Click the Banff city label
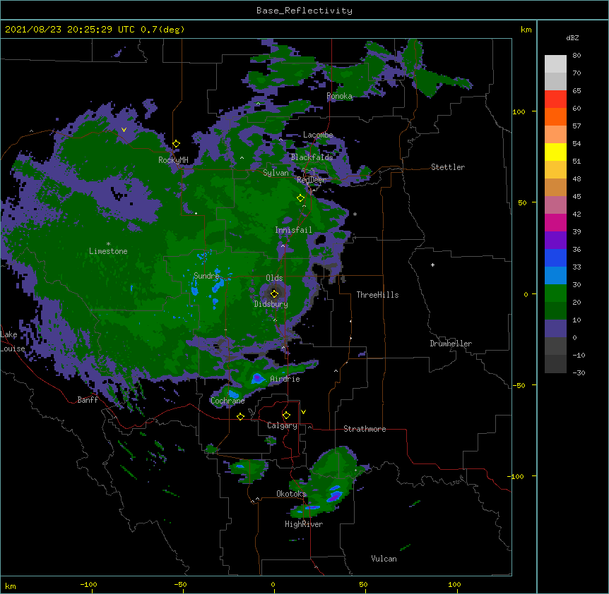Image resolution: width=609 pixels, height=594 pixels. pos(88,400)
